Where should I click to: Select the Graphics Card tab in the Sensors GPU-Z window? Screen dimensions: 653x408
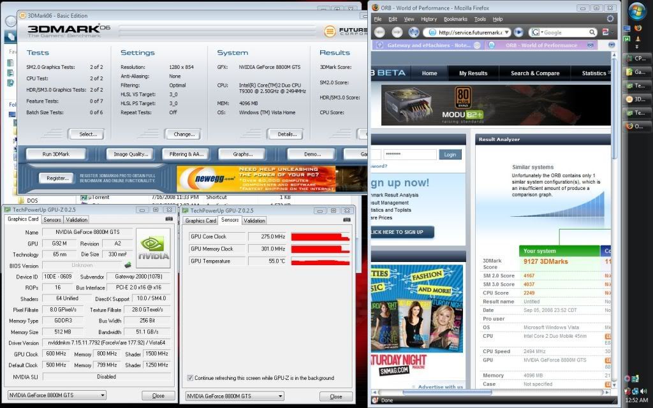click(201, 221)
